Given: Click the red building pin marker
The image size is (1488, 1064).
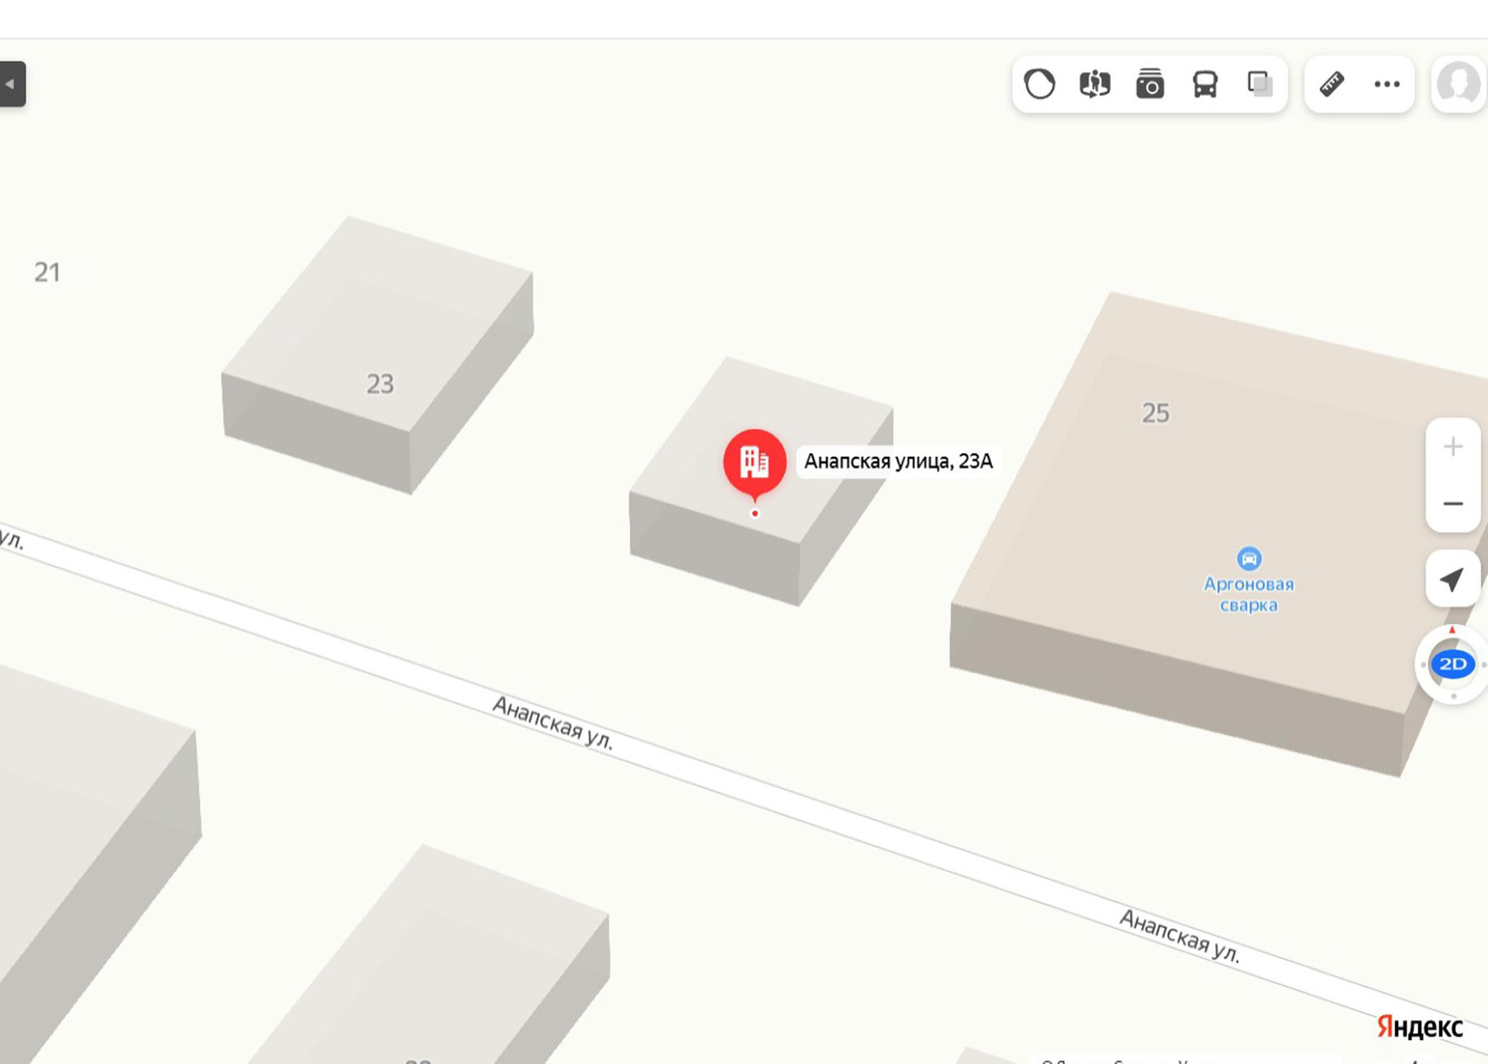Looking at the screenshot, I should coord(755,463).
